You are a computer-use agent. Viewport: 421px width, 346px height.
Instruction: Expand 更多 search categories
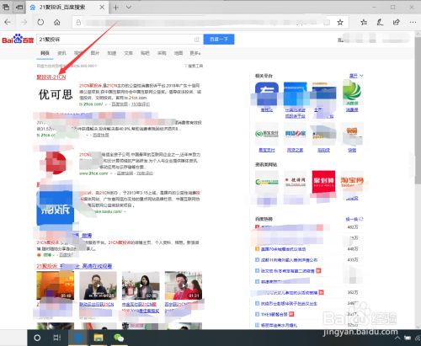195,53
